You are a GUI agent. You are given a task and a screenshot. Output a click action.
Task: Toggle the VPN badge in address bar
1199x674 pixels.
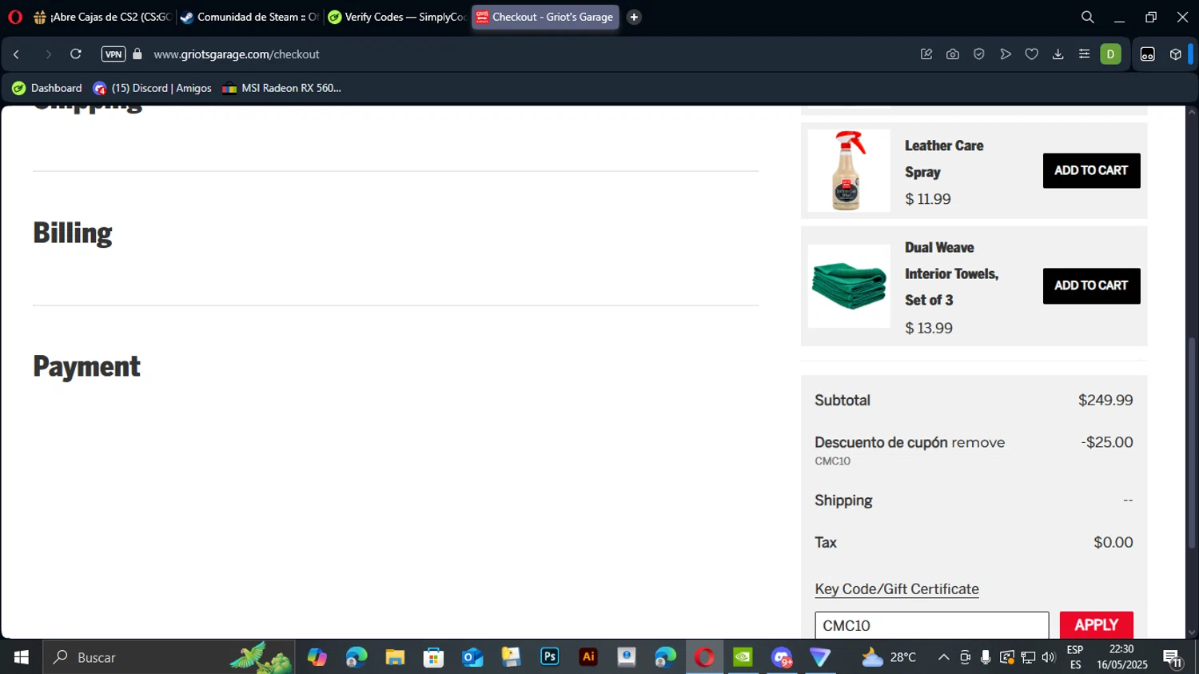click(x=114, y=54)
